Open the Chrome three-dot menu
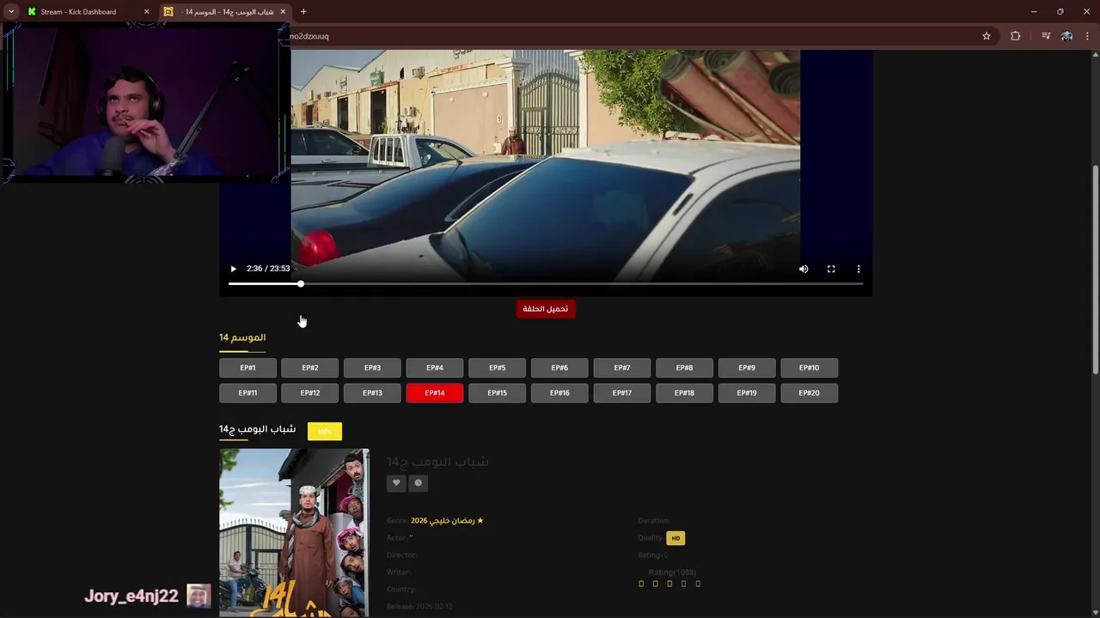1100x618 pixels. (x=1087, y=36)
